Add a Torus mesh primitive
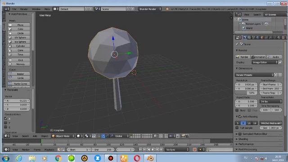288x162 pixels. pyautogui.click(x=19, y=54)
